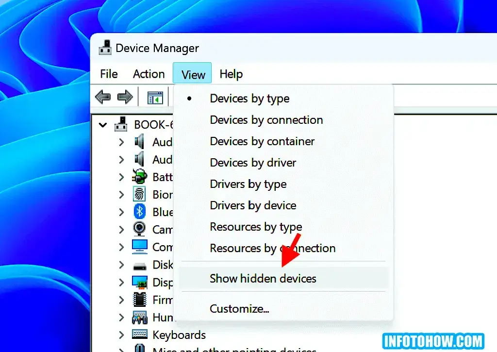
Task: Select the computer icon beside BOOK-6
Action: 121,124
